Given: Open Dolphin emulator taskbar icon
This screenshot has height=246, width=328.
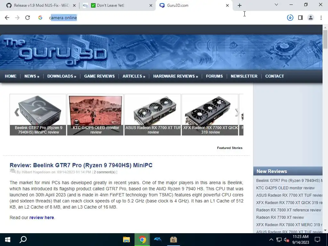Looking at the screenshot, I should [158, 240].
